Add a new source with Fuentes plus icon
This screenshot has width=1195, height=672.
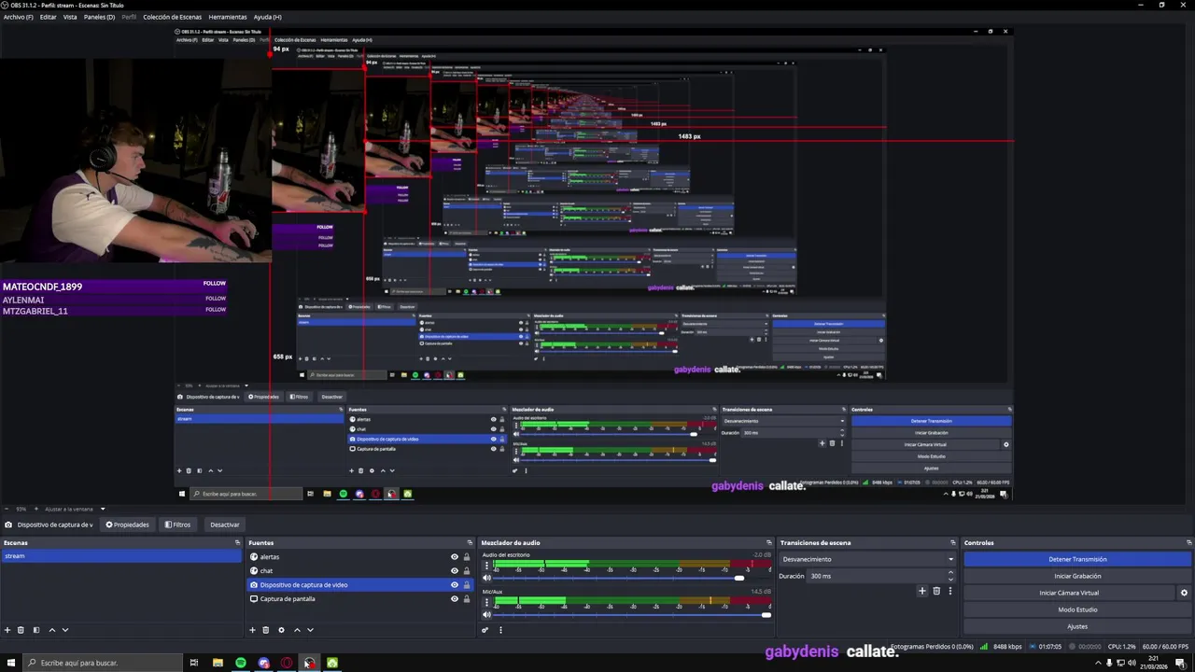coord(252,630)
